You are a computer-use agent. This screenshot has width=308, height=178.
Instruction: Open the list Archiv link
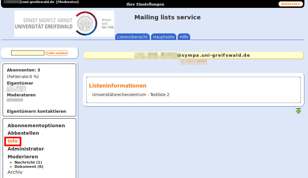(x=15, y=172)
